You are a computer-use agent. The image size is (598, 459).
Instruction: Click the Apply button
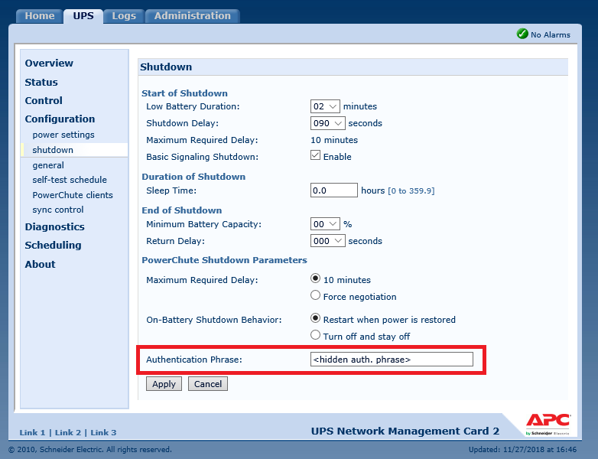164,384
